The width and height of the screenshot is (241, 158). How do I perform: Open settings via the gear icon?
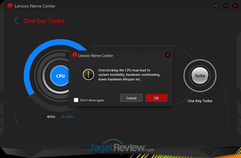point(217,6)
